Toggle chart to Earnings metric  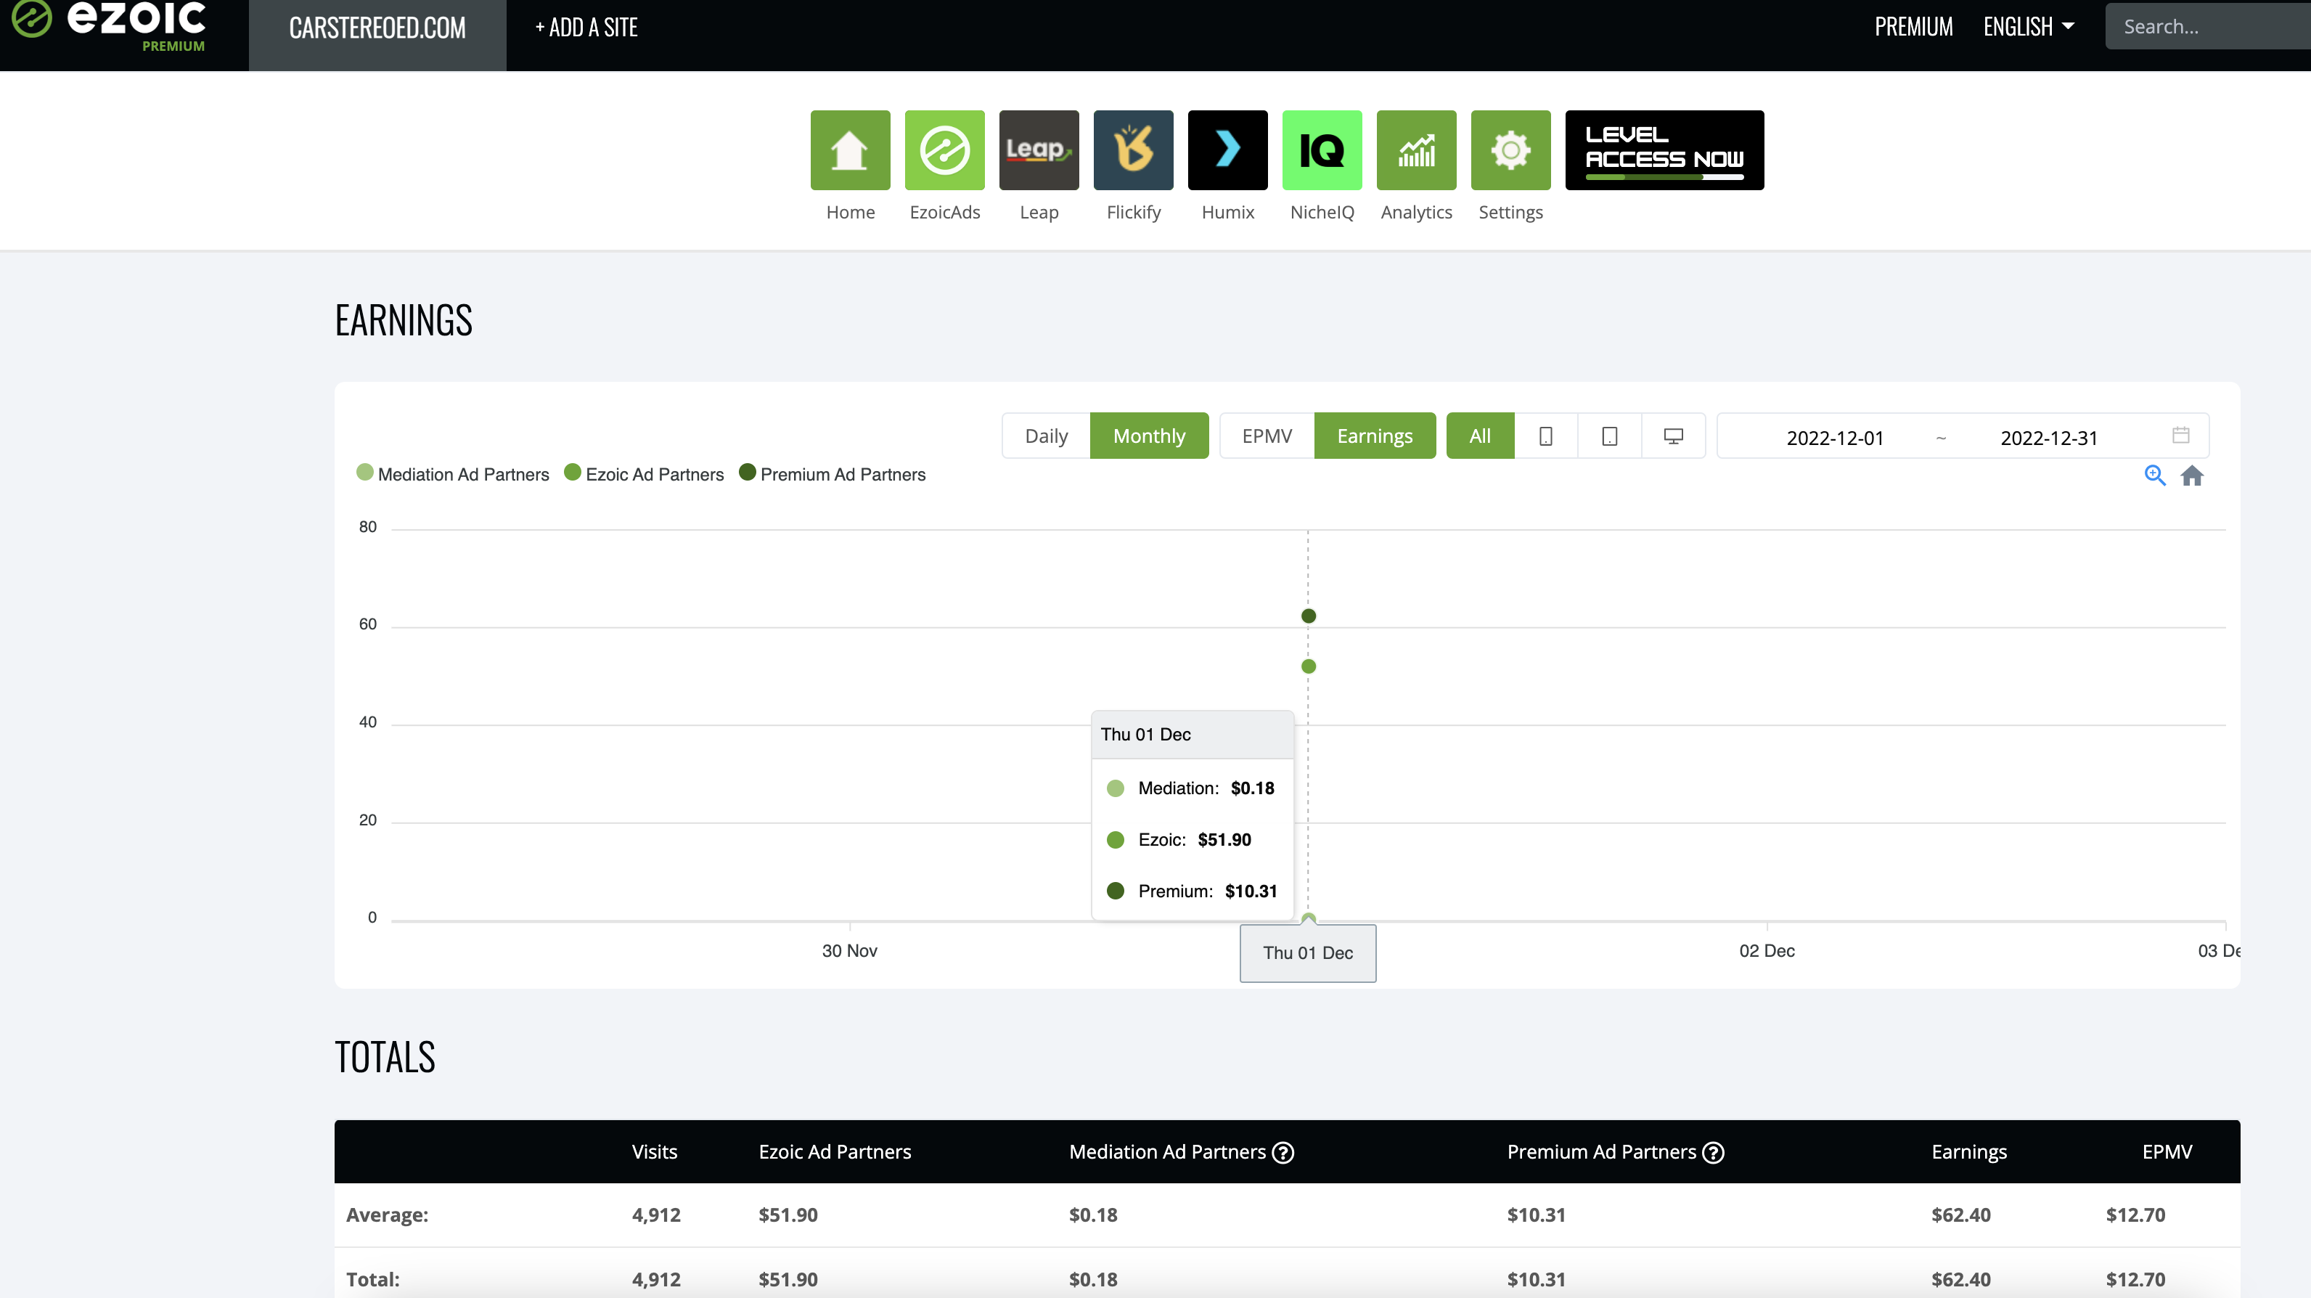point(1375,436)
